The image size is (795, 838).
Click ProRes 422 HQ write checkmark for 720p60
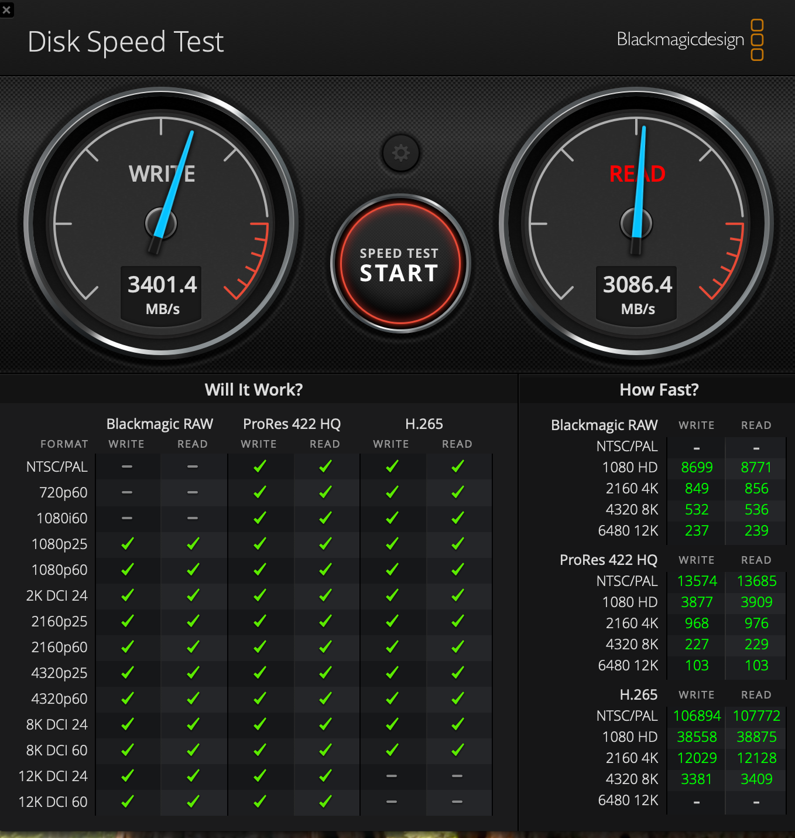coord(259,492)
